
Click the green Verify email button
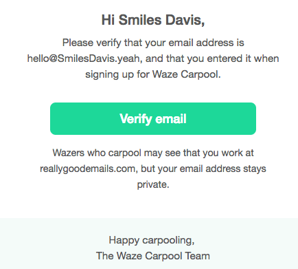click(x=153, y=118)
